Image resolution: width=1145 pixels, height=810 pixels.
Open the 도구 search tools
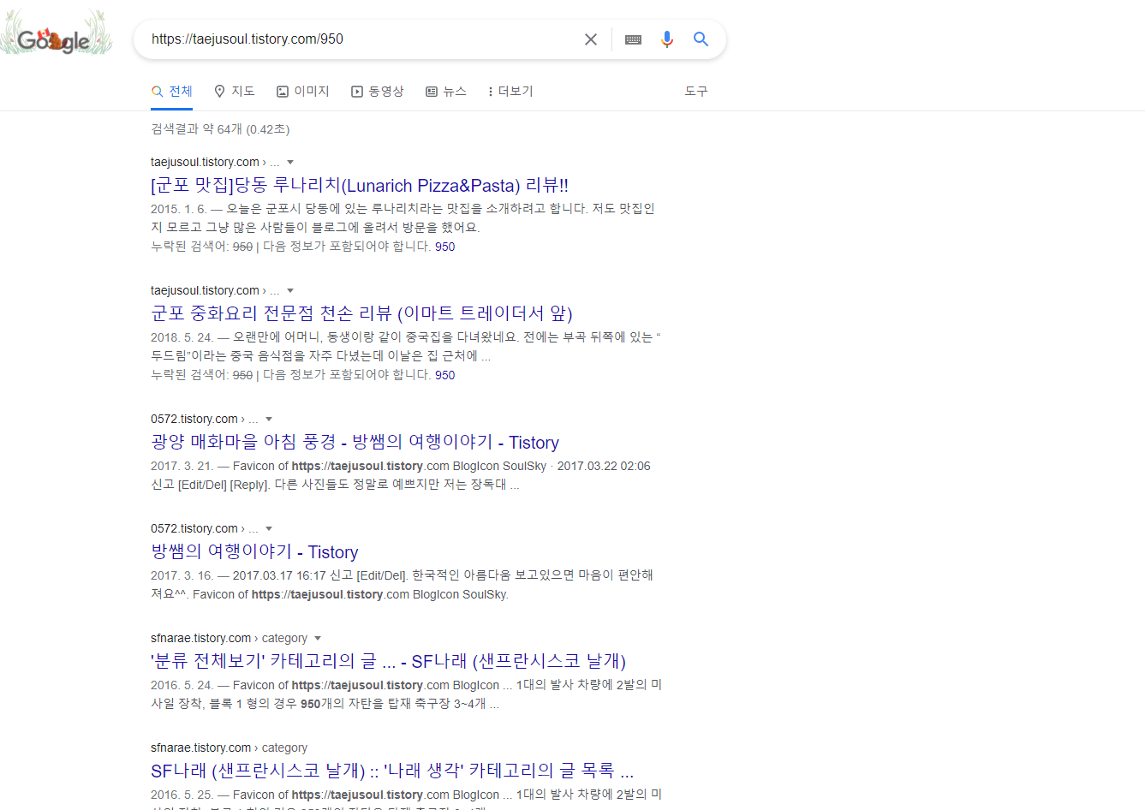(696, 92)
